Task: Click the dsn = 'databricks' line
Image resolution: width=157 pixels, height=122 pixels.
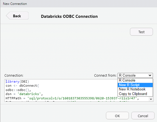Action: pos(24,94)
